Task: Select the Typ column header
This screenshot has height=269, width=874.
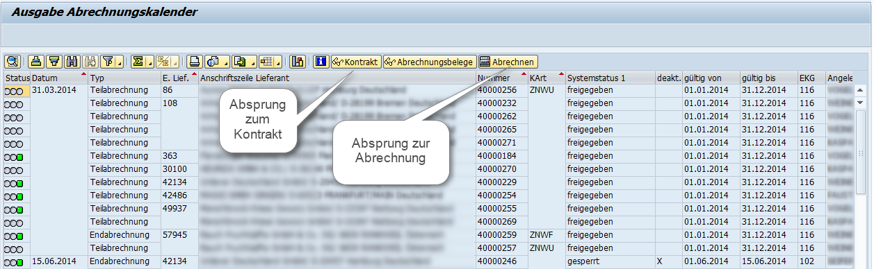Action: tap(124, 78)
